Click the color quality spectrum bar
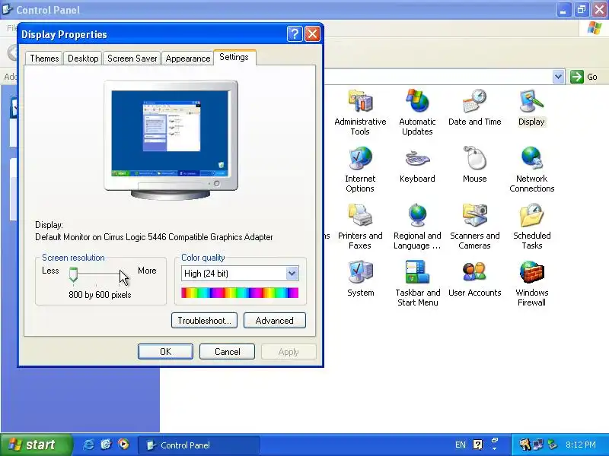 (240, 293)
